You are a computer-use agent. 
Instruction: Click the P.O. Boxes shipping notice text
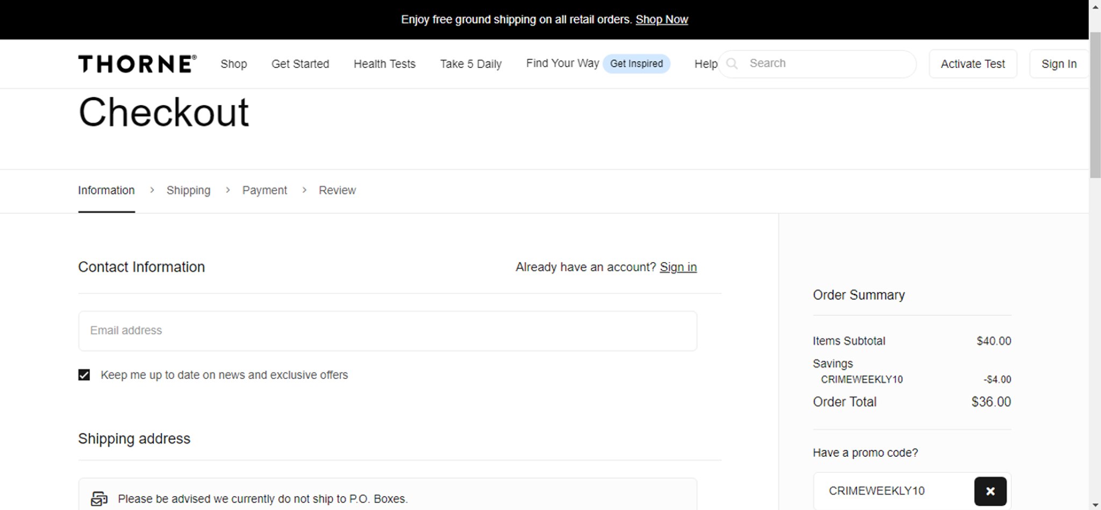pyautogui.click(x=263, y=499)
